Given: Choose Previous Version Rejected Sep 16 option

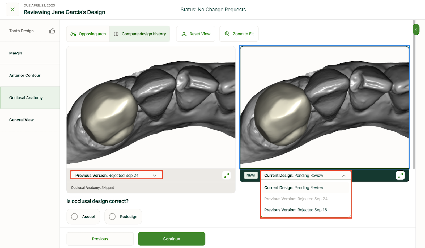Looking at the screenshot, I should (296, 210).
